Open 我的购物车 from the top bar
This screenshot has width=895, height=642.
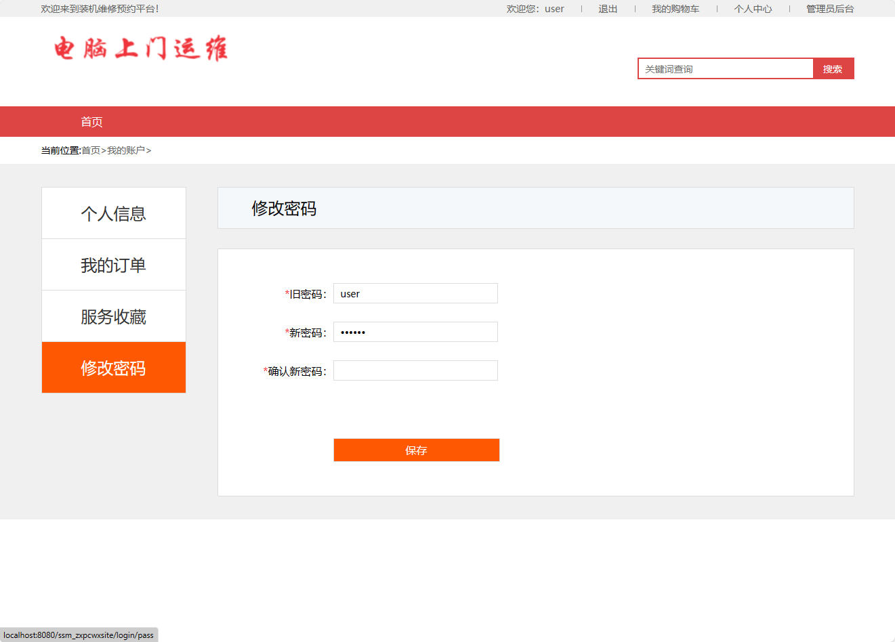pos(675,9)
